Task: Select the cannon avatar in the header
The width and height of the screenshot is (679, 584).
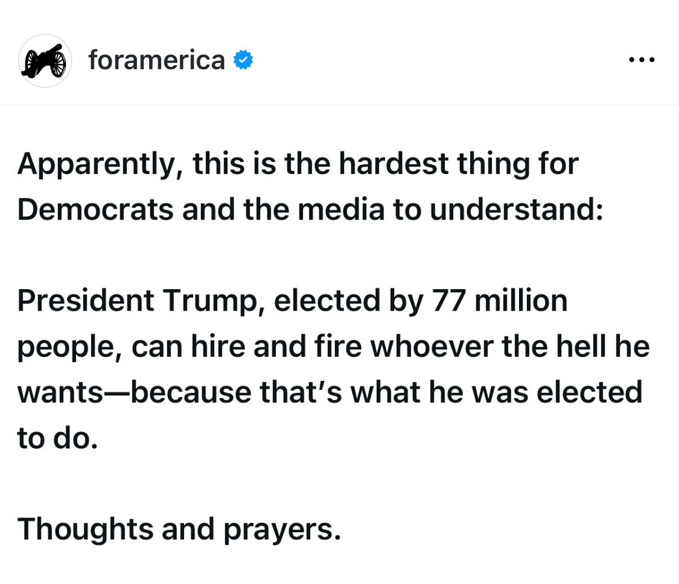Action: pos(45,59)
